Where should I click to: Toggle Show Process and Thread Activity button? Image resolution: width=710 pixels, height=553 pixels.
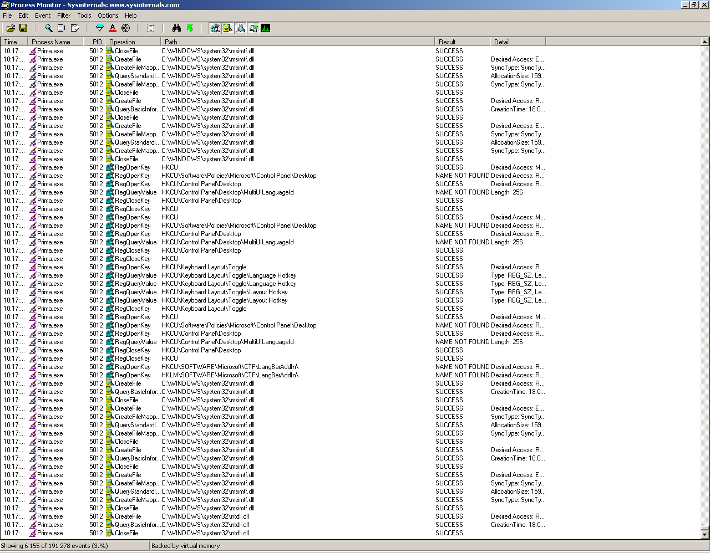coord(253,28)
